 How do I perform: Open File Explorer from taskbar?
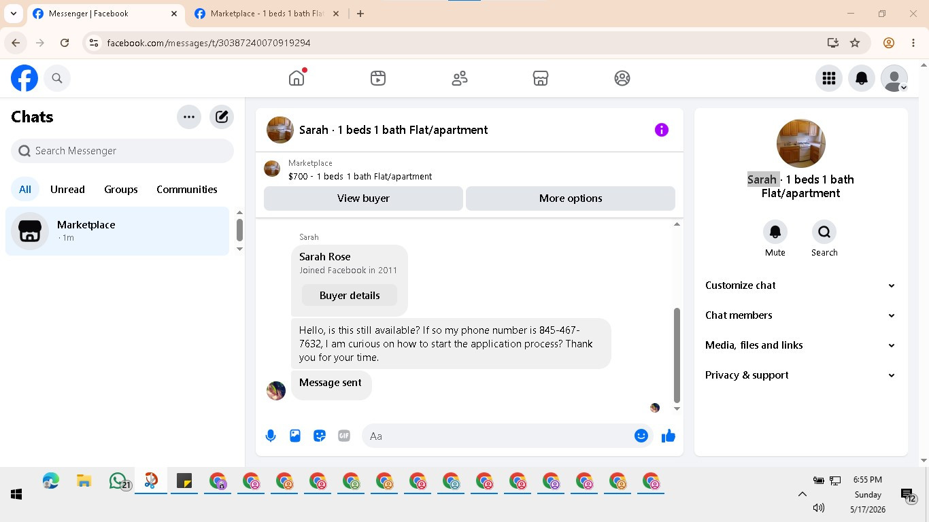tap(84, 481)
